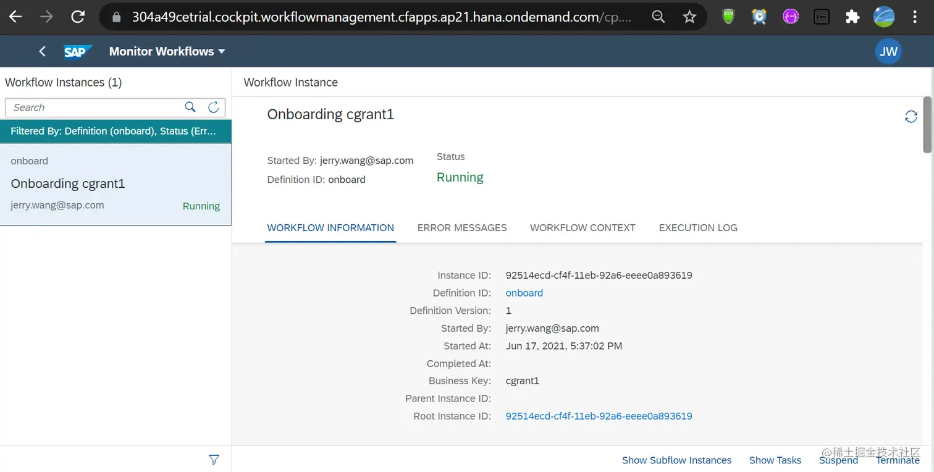Image resolution: width=934 pixels, height=472 pixels.
Task: Open the alarm clock extension icon
Action: coord(759,17)
